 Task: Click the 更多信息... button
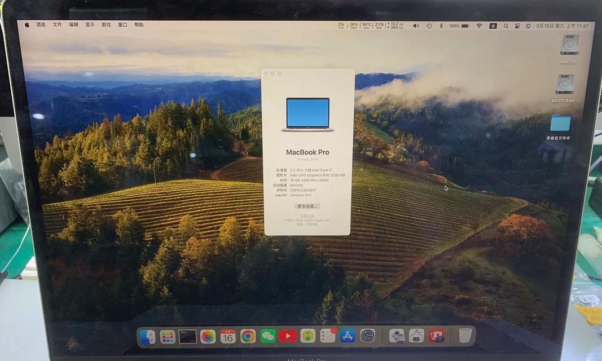click(307, 206)
